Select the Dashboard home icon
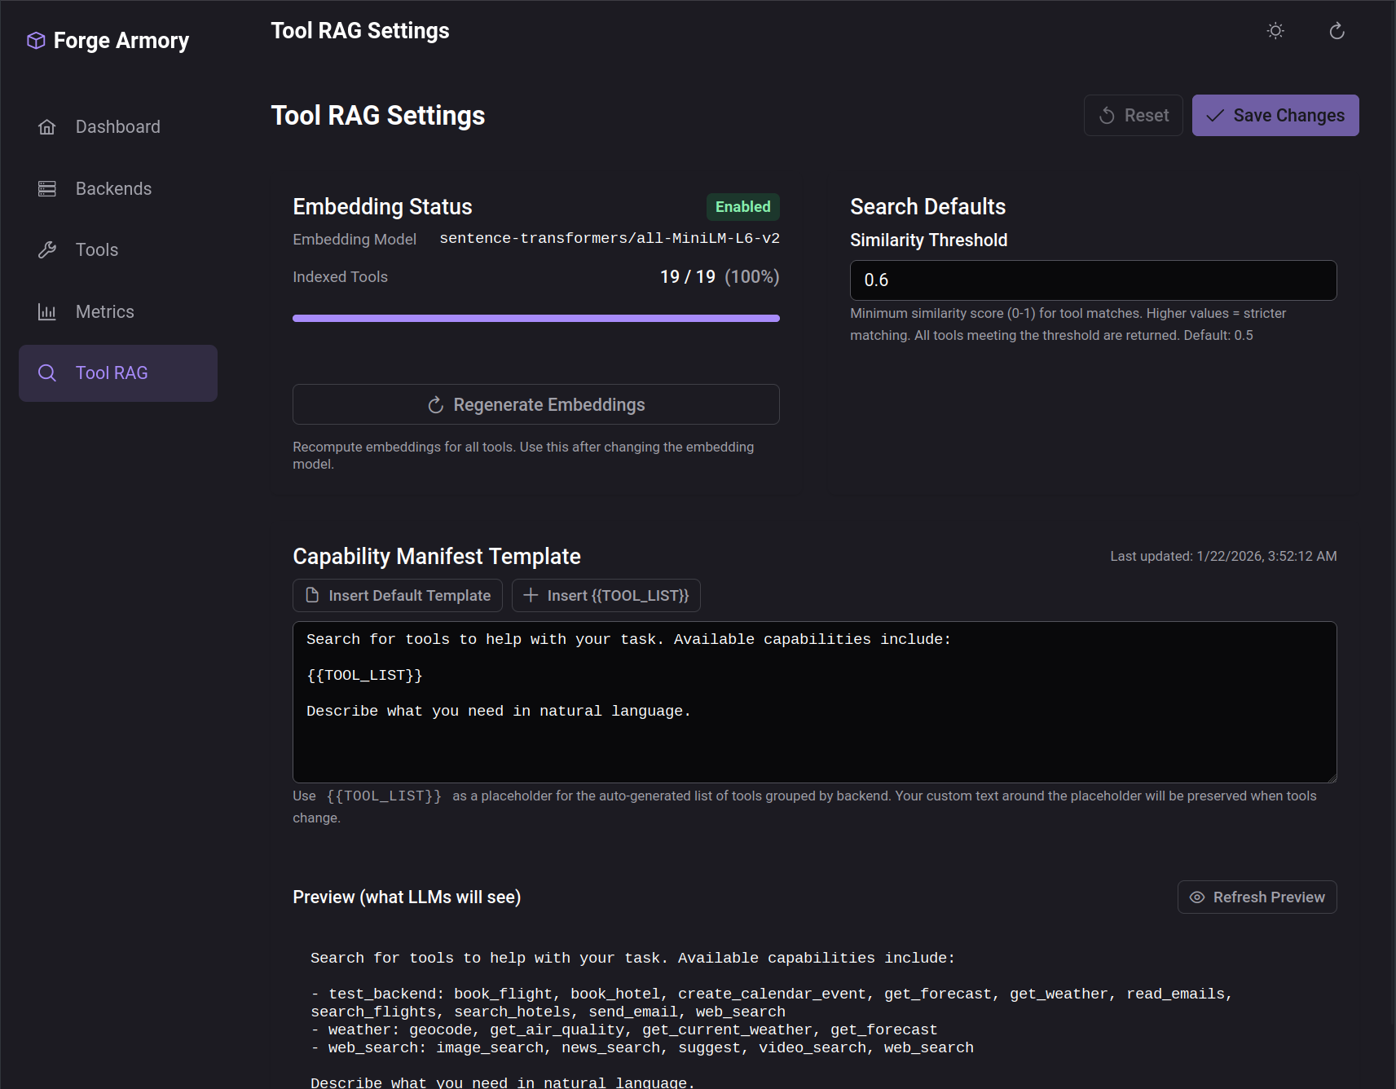 click(x=47, y=126)
